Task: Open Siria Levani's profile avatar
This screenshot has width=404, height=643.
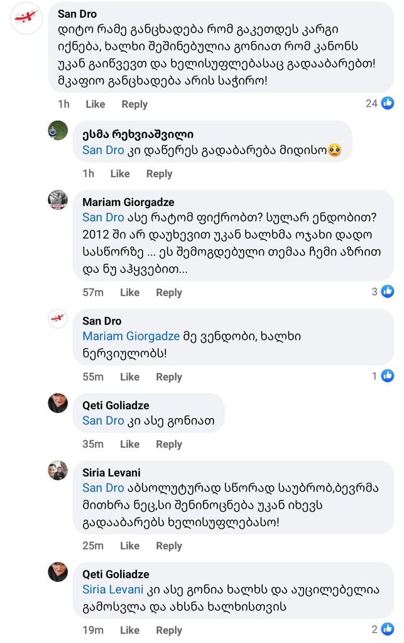Action: [x=58, y=470]
